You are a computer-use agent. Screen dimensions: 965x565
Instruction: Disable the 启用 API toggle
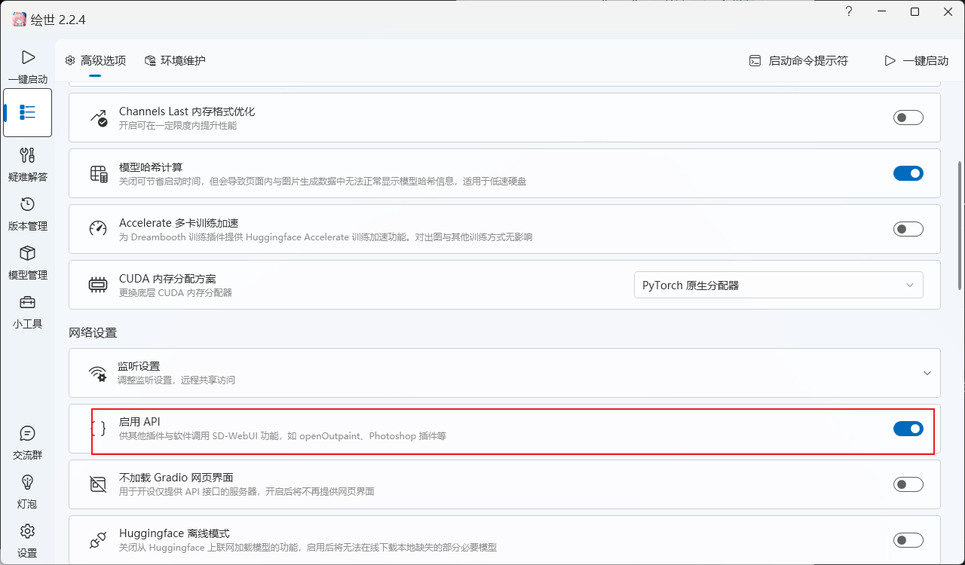coord(908,429)
